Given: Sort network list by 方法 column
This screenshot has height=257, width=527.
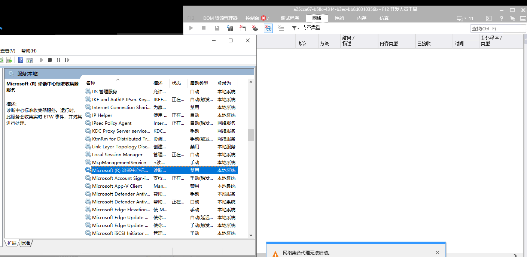Looking at the screenshot, I should [329, 41].
